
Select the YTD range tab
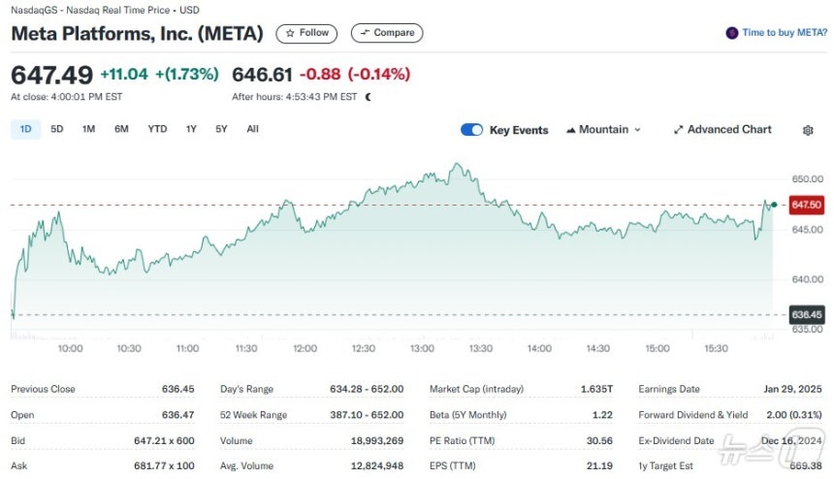(157, 129)
